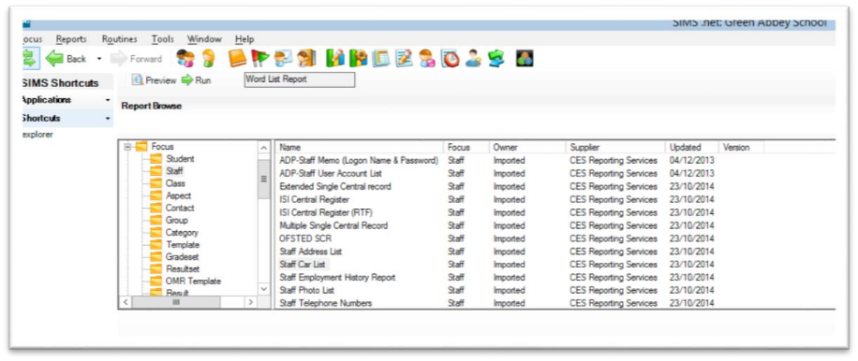Select the Staff Address List report
The width and height of the screenshot is (858, 361).
[310, 252]
